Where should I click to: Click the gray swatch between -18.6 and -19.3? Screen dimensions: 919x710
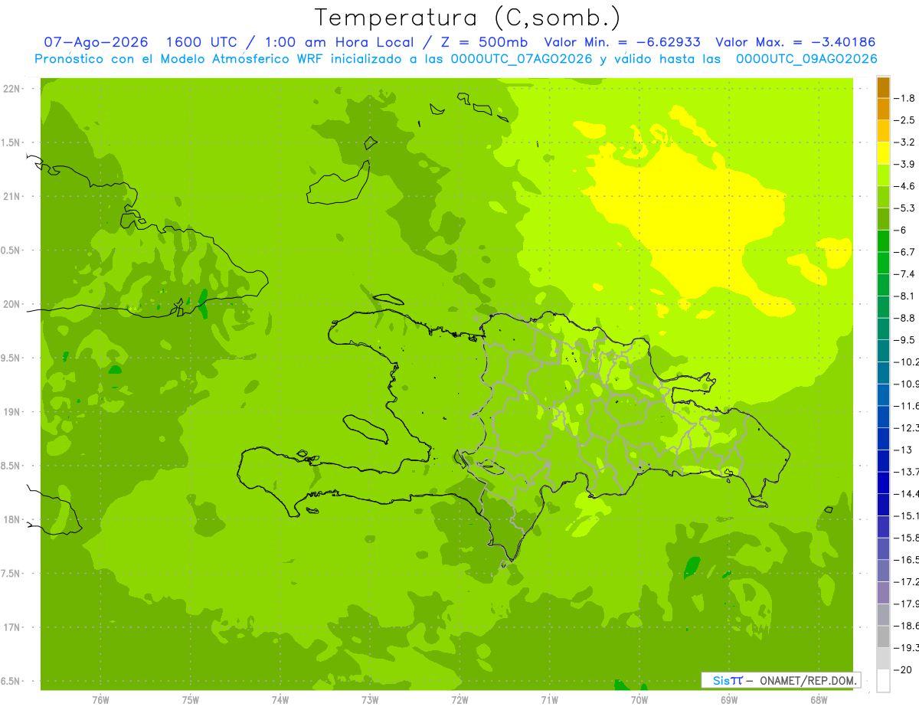pyautogui.click(x=883, y=636)
